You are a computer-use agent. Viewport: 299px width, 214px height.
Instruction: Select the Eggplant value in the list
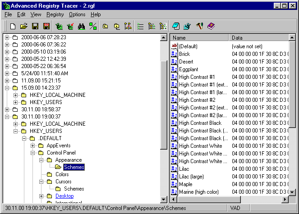tap(189, 69)
